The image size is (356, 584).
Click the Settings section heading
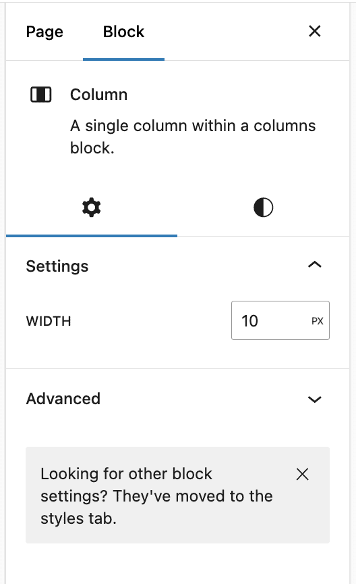(57, 266)
